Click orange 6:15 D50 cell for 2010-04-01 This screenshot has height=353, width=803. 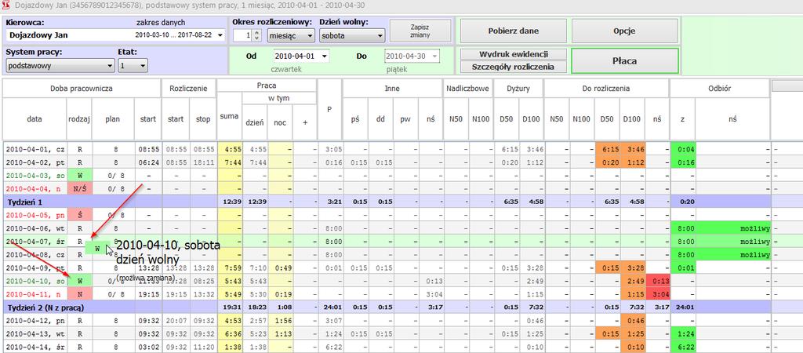pos(608,149)
